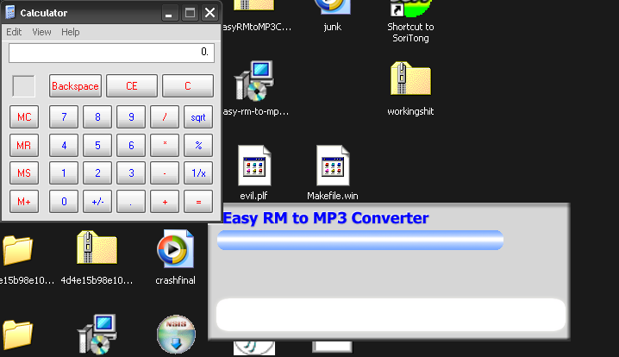Viewport: 619px width, 357px height.
Task: Close the Calculator window
Action: (x=210, y=13)
